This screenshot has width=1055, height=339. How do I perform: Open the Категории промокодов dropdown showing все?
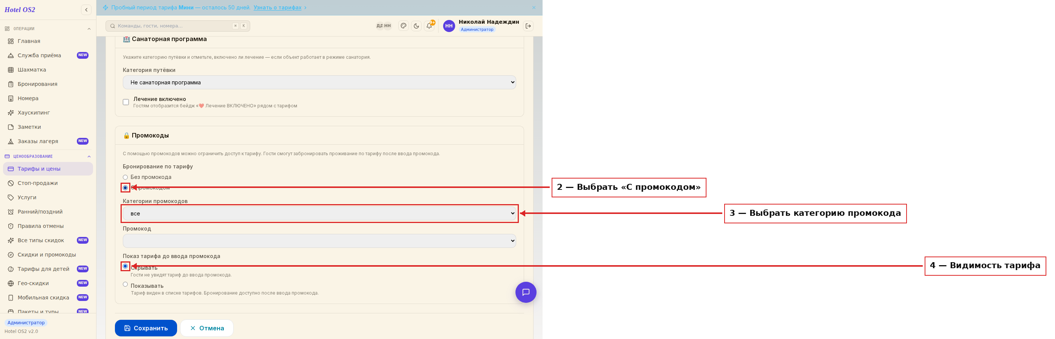click(x=319, y=213)
